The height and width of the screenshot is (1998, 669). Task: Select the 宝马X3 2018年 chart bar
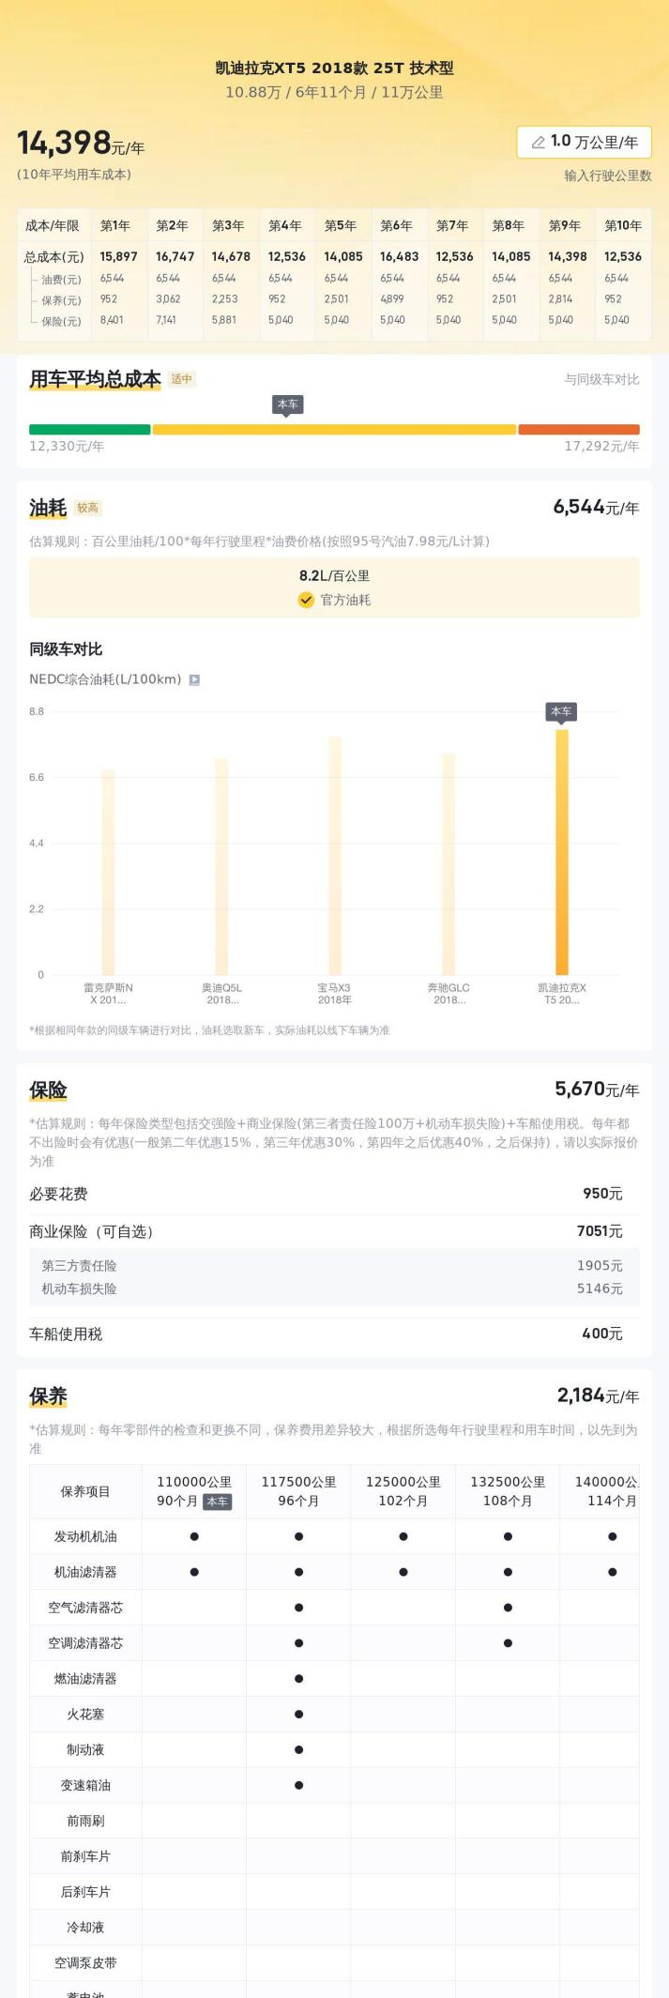click(335, 856)
